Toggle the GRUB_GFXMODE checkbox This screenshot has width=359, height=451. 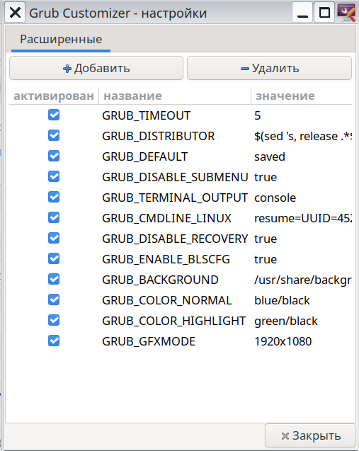point(54,341)
